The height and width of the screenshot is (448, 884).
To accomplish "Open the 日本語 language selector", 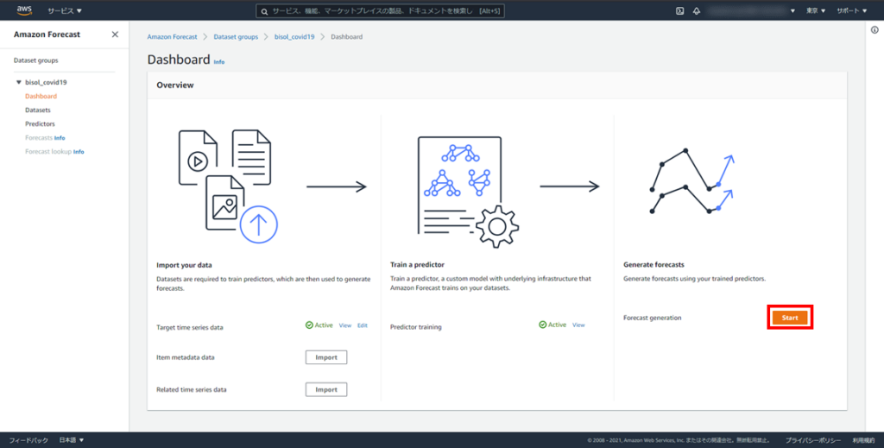I will click(72, 440).
